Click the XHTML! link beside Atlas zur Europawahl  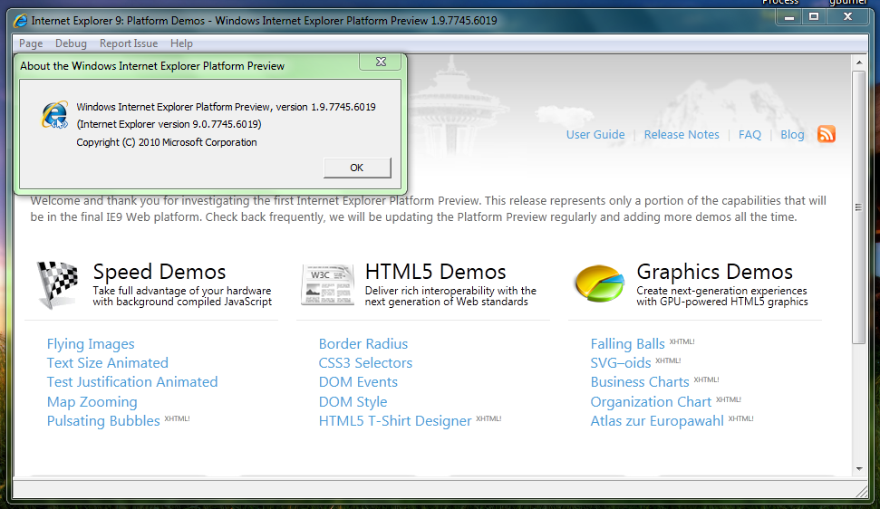[x=740, y=418]
